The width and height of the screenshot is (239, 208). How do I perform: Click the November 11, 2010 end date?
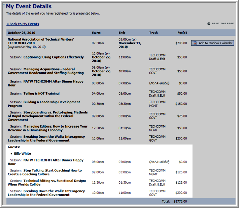[130, 45]
